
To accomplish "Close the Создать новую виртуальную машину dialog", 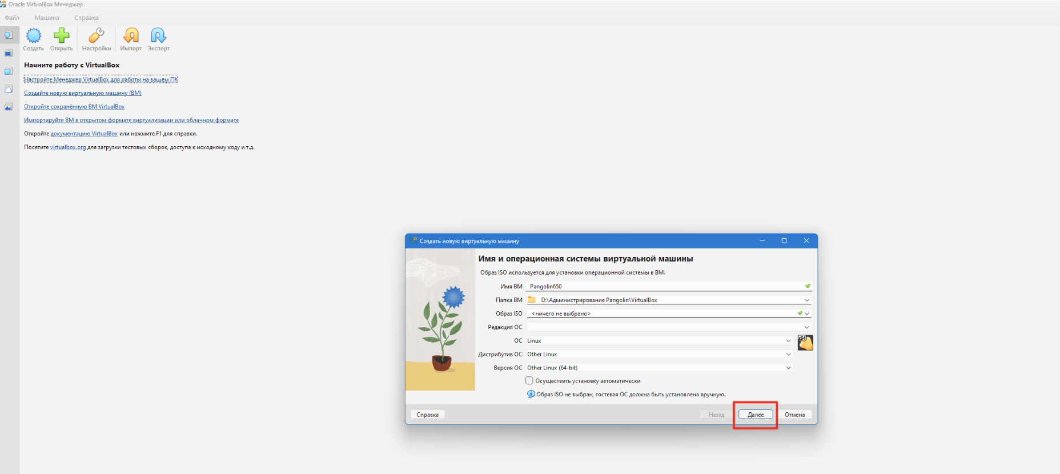I will click(x=806, y=241).
